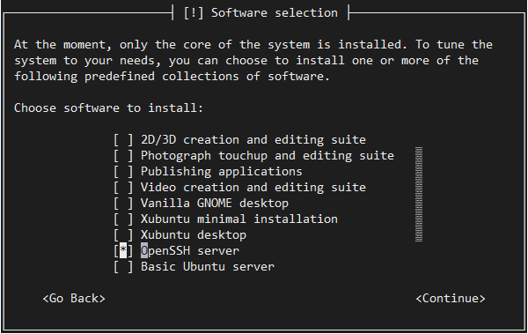Uncheck the OpenSSH server checkbox
528x334 pixels.
click(x=123, y=250)
